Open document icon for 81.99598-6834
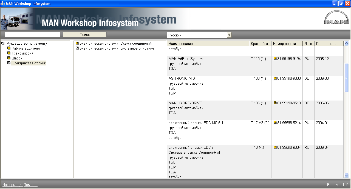 point(275,147)
